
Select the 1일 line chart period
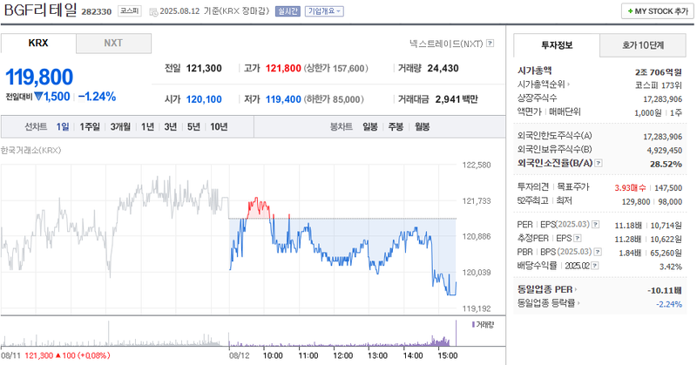(63, 126)
